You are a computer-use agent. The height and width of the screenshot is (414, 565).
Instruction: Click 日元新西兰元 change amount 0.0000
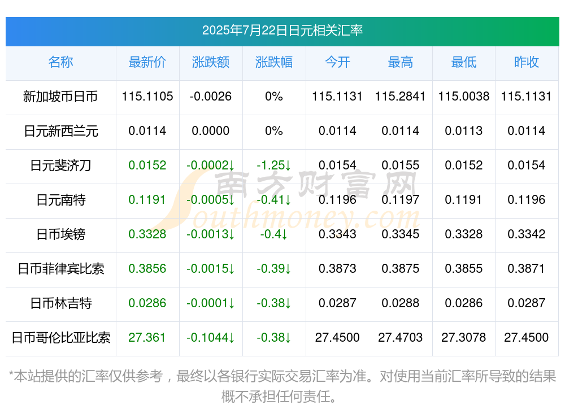pos(211,131)
